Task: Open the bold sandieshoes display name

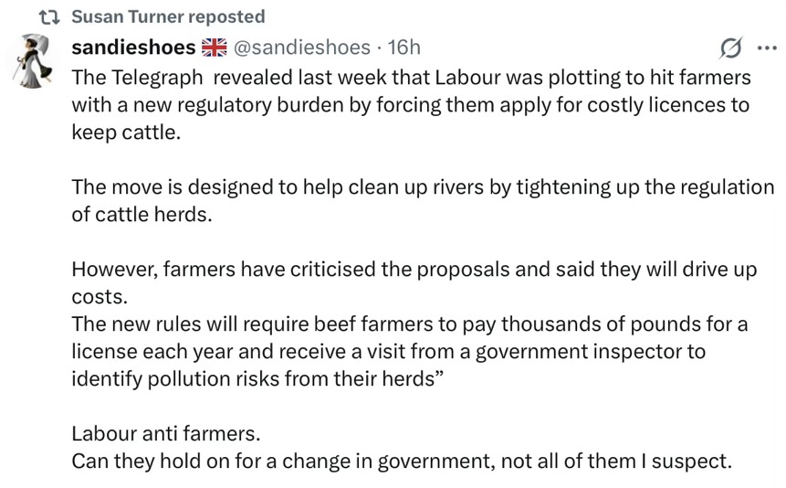Action: [133, 47]
